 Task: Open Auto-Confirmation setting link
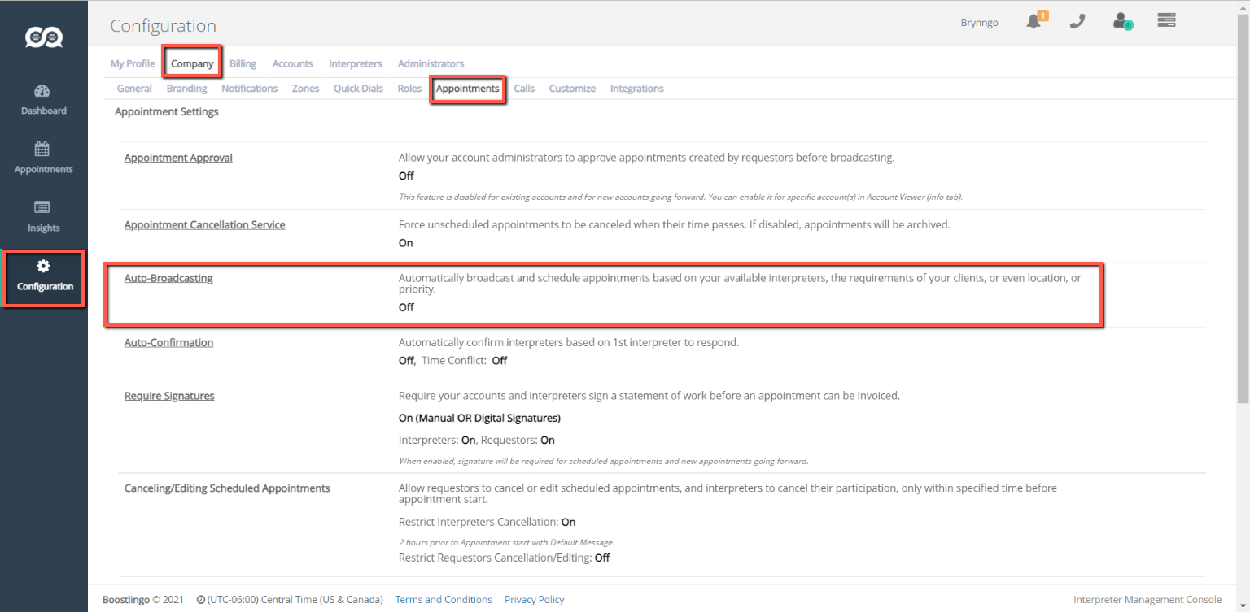[x=168, y=342]
